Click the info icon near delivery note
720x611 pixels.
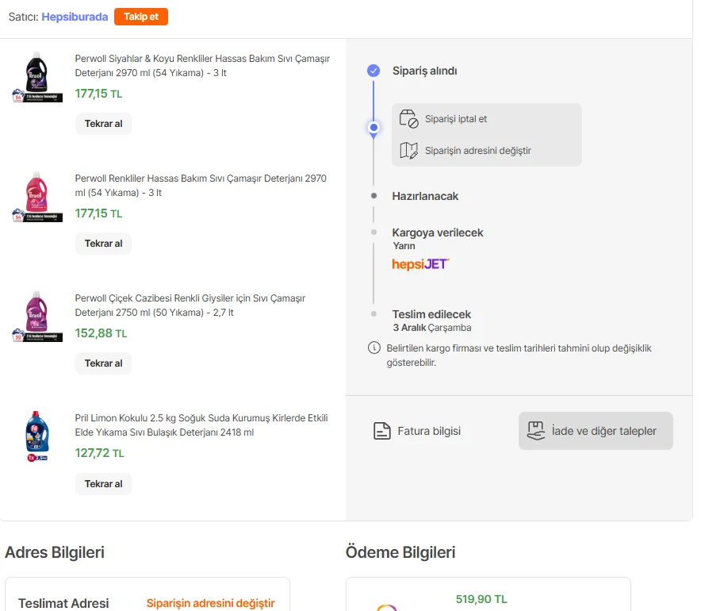point(373,348)
